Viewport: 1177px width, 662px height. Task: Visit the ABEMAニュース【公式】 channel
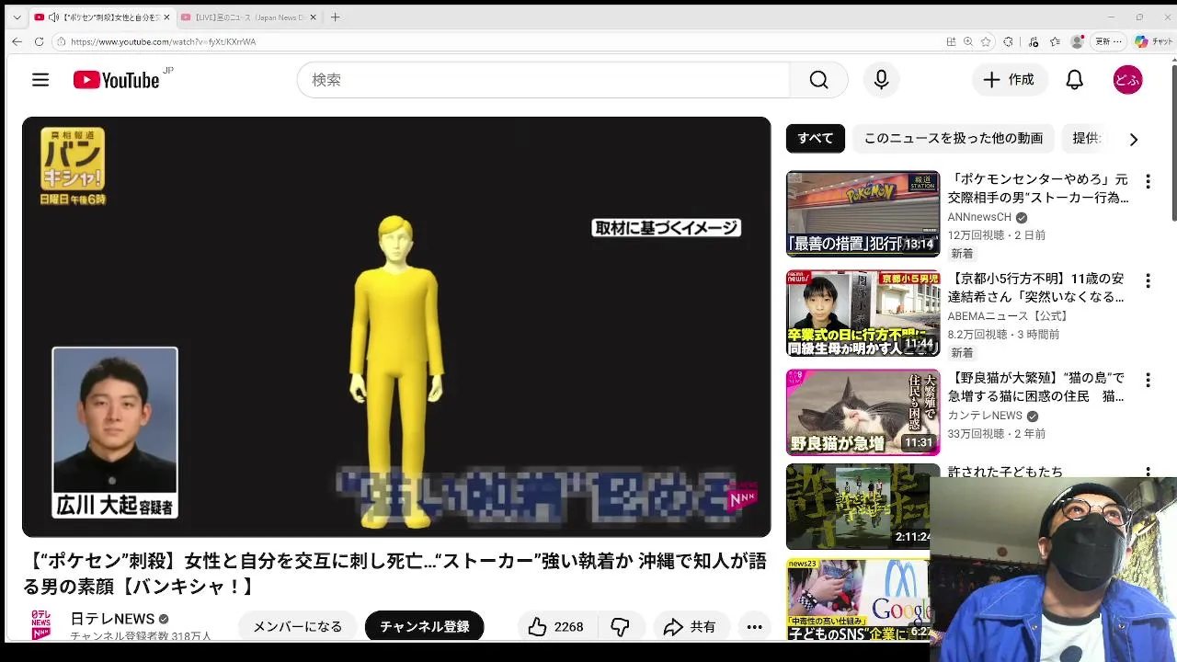click(1009, 316)
